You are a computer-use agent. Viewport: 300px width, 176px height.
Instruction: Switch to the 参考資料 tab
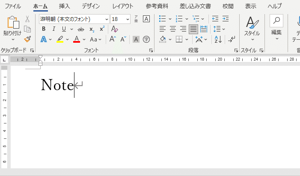tap(157, 6)
